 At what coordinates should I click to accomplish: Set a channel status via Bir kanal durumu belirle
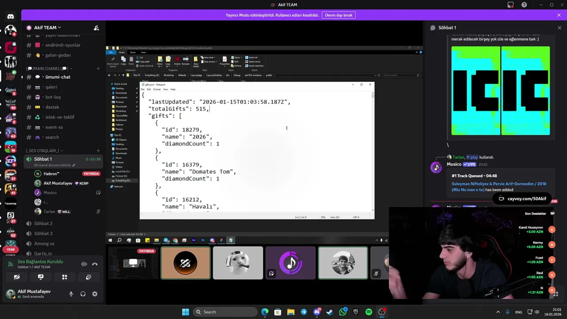[x=55, y=165]
